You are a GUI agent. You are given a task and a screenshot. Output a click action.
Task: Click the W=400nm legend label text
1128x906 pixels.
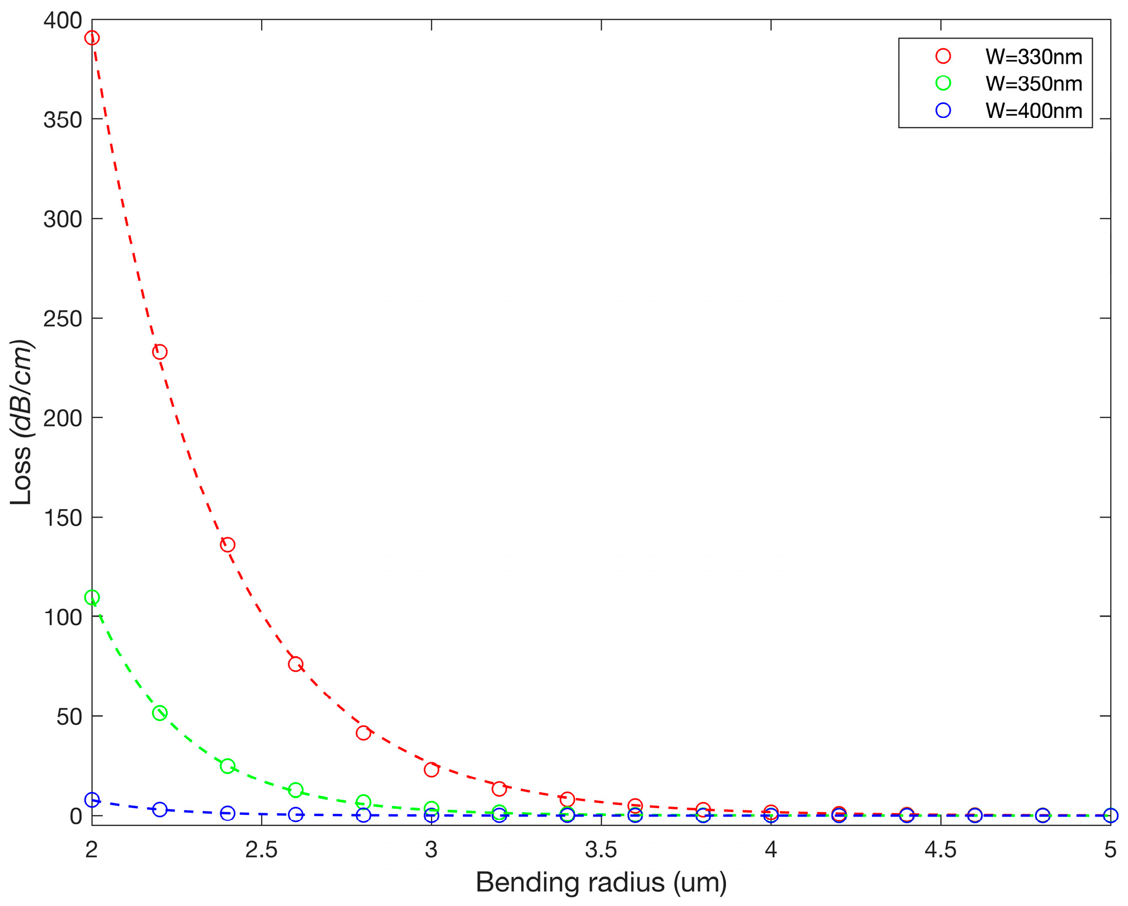tap(1034, 111)
